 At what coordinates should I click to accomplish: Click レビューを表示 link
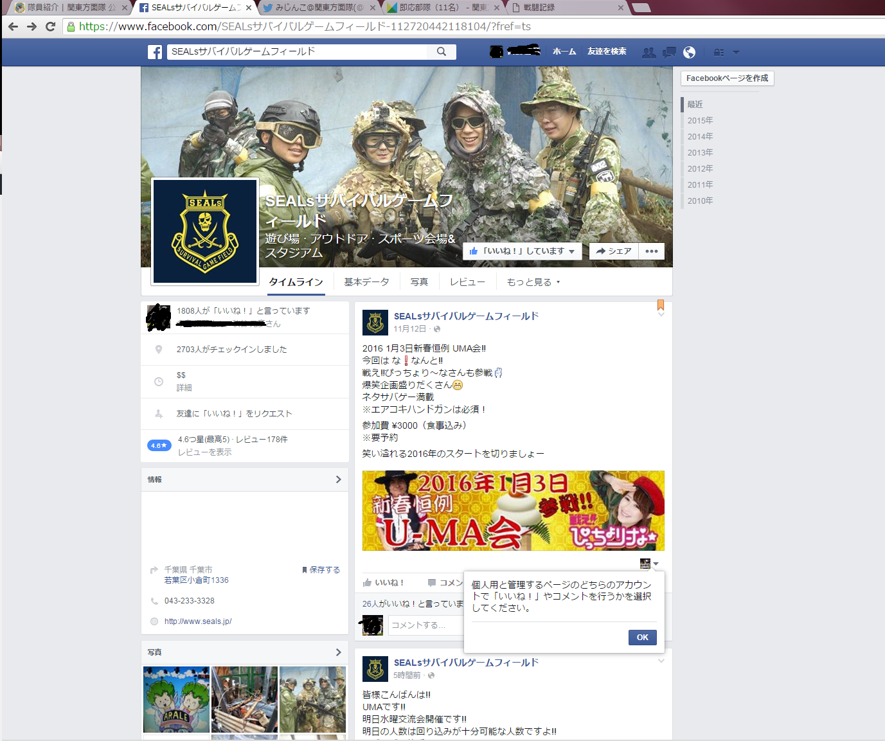(204, 452)
